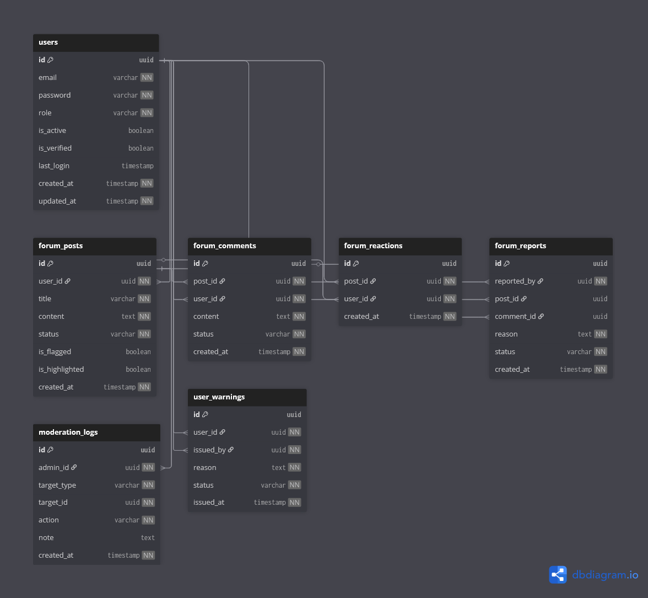Viewport: 648px width, 598px height.
Task: Click the link icon beside issued_by column
Action: click(x=231, y=450)
